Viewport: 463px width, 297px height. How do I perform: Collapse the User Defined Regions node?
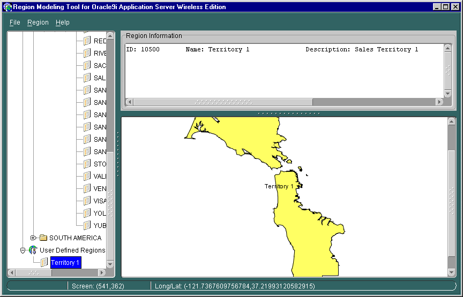pos(23,250)
